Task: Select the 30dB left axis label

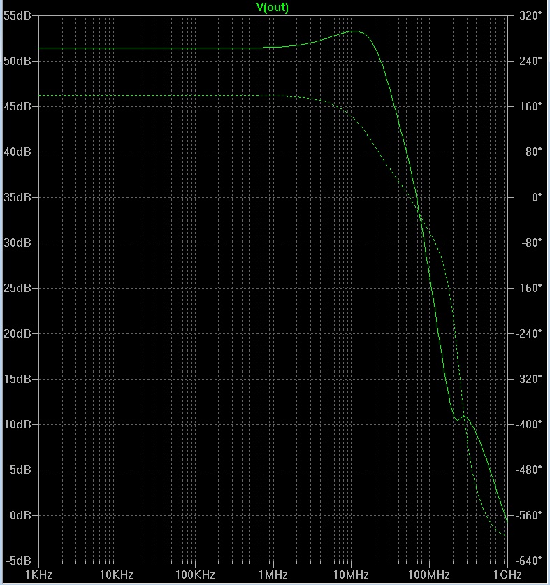Action: pyautogui.click(x=17, y=243)
